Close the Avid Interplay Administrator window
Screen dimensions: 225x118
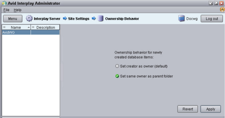(221, 3)
